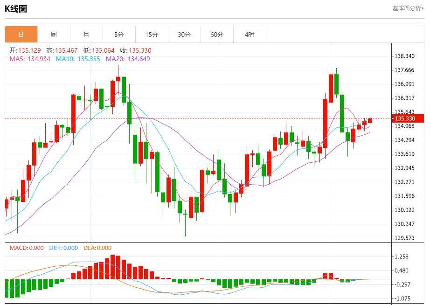Click the 136.317 price axis label

(404, 98)
